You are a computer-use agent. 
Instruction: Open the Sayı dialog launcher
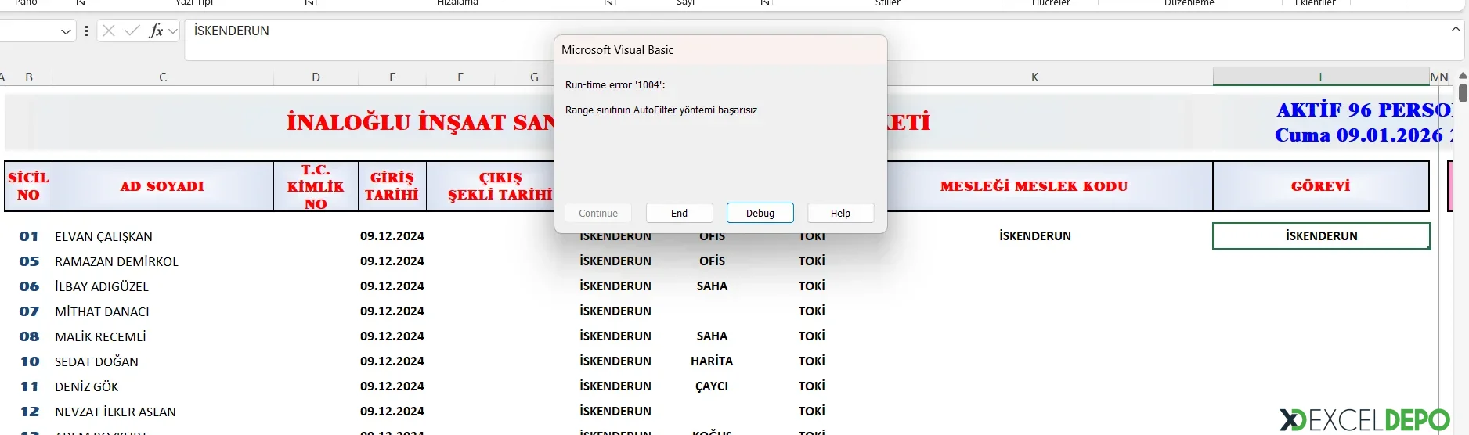(765, 3)
